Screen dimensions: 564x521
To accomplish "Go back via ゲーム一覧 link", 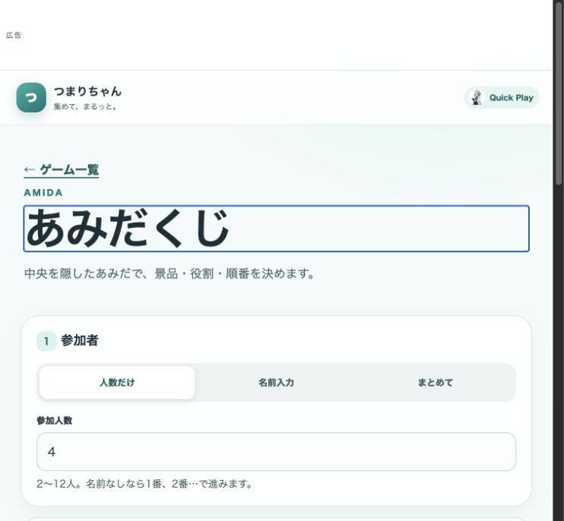I will (62, 169).
